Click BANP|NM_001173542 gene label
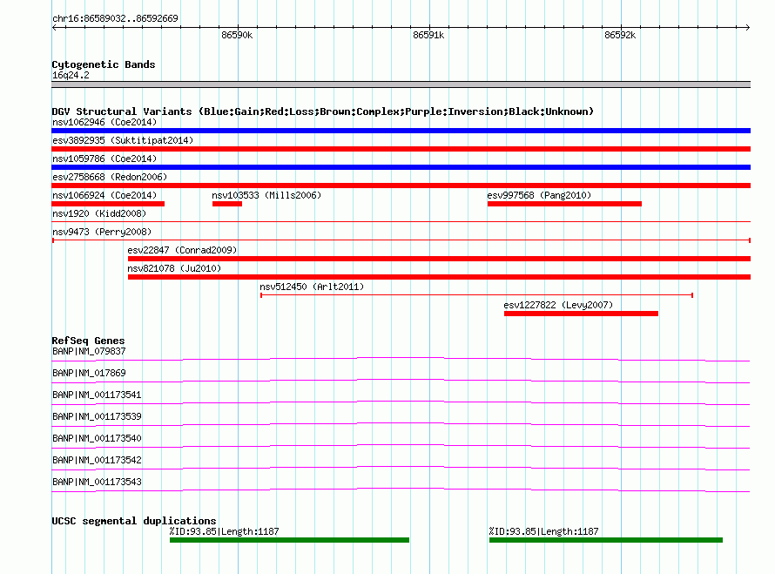The height and width of the screenshot is (574, 775). (97, 460)
